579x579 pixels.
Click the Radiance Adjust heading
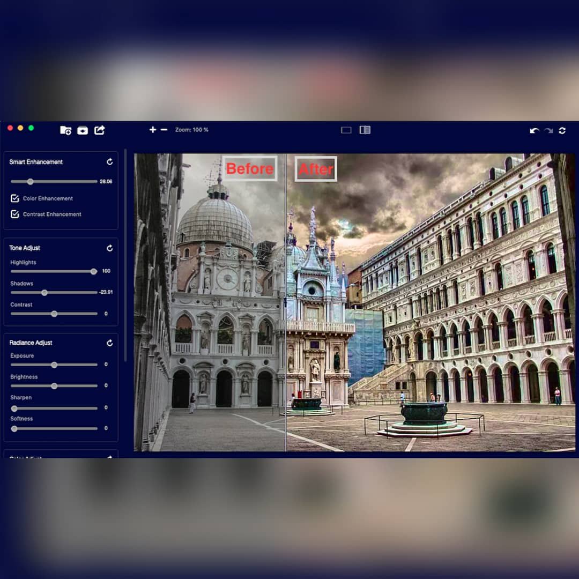click(x=31, y=343)
